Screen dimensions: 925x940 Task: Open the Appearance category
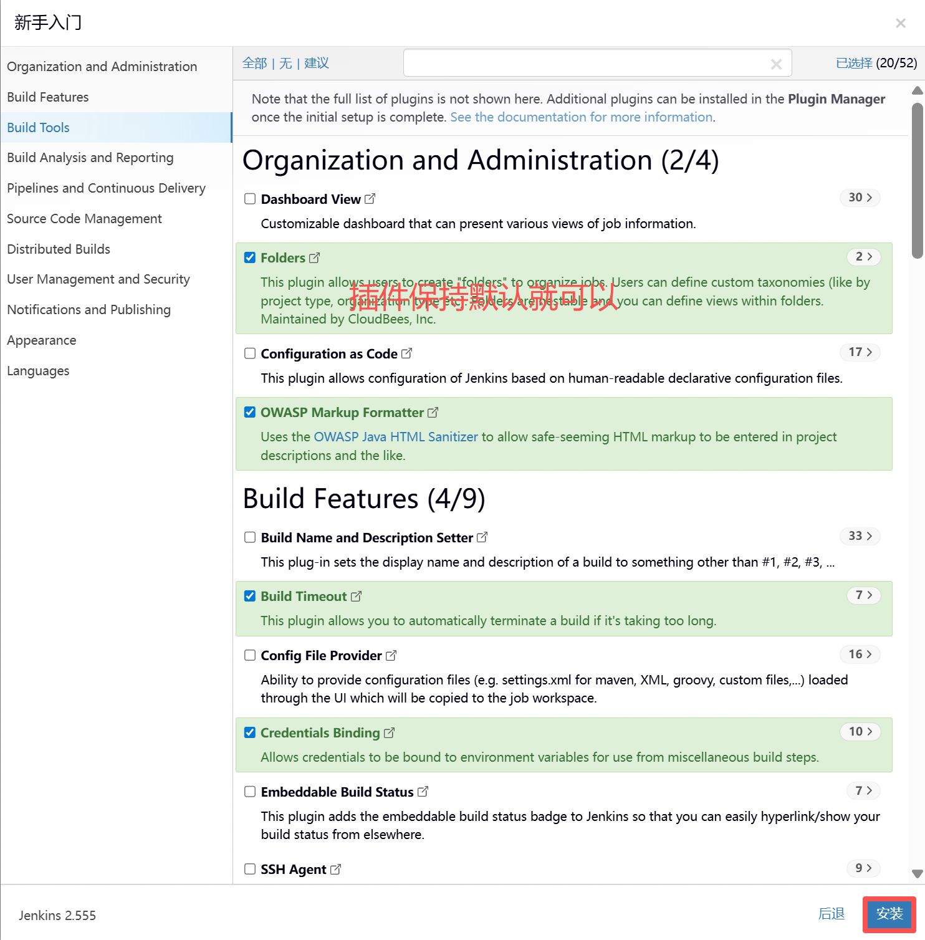[116, 340]
